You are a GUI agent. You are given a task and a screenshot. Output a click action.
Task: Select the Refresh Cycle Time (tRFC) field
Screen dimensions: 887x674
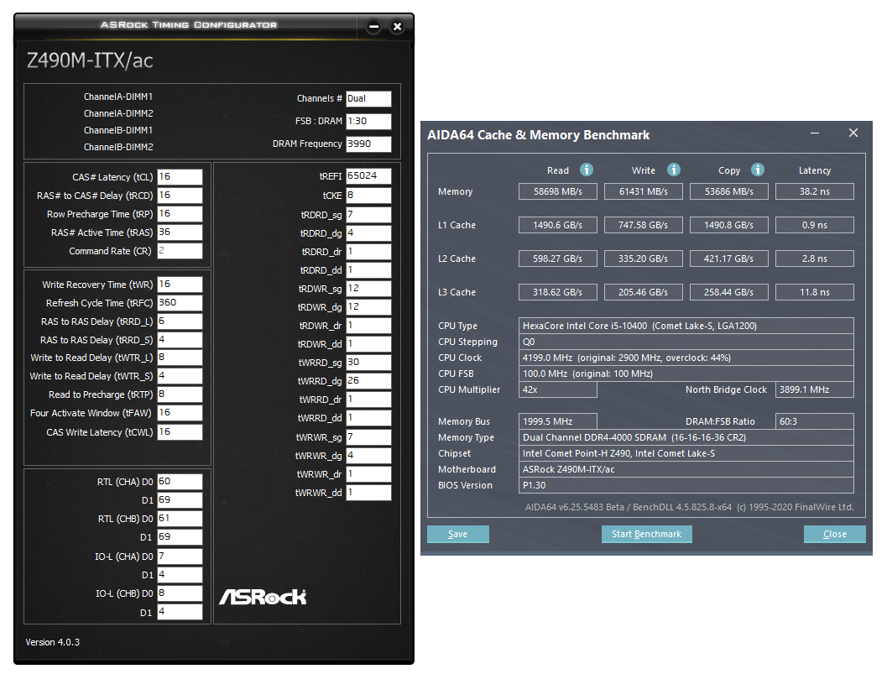pos(180,303)
